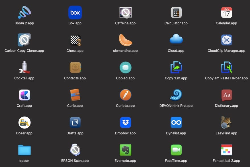Click the Dropbox app icon
The width and height of the screenshot is (250, 167).
(x=126, y=122)
